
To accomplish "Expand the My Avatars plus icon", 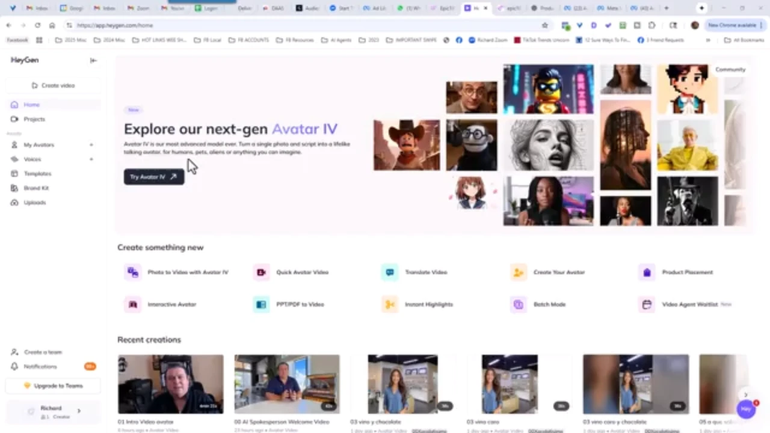I will click(x=91, y=145).
